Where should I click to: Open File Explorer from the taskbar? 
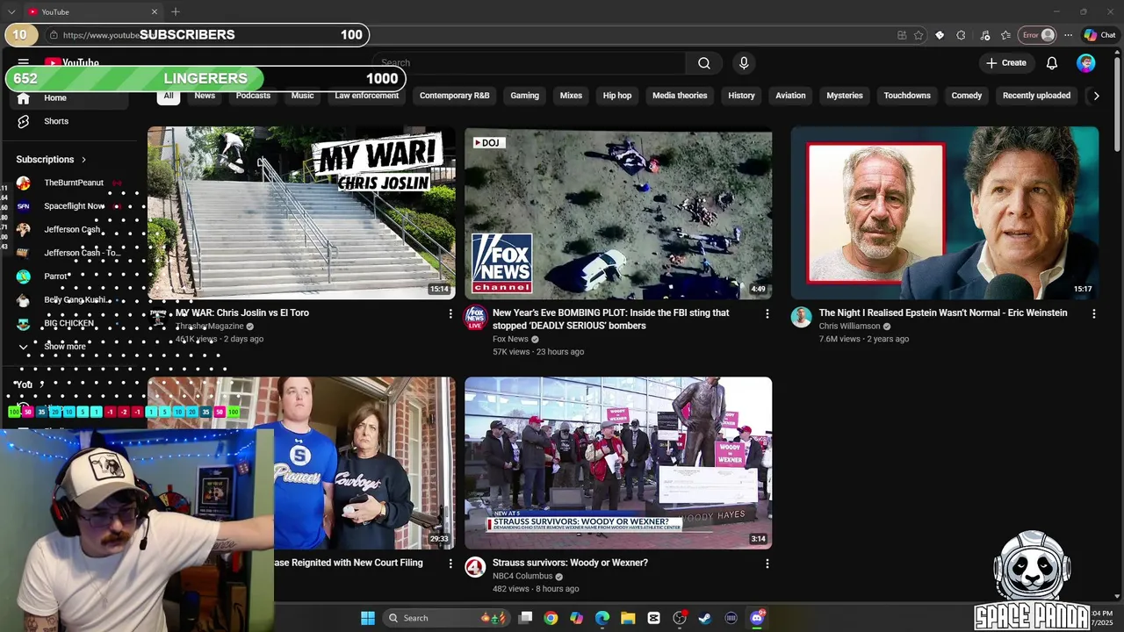coord(628,618)
